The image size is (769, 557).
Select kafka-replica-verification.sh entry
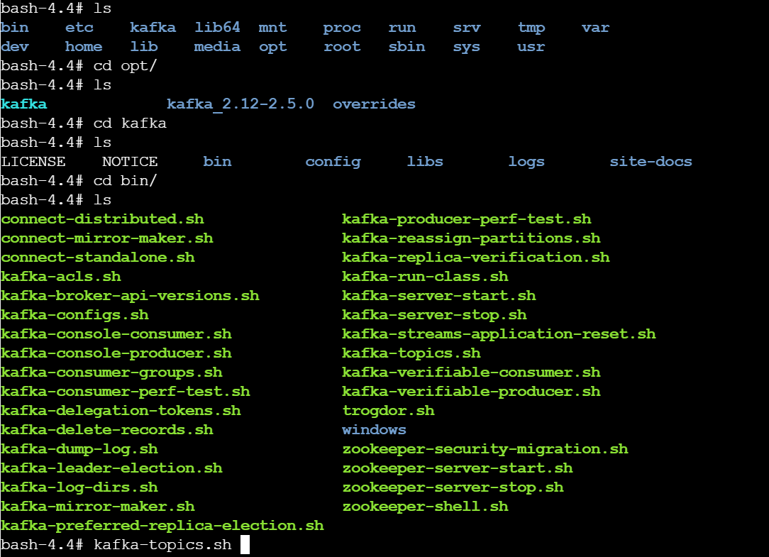click(x=476, y=257)
